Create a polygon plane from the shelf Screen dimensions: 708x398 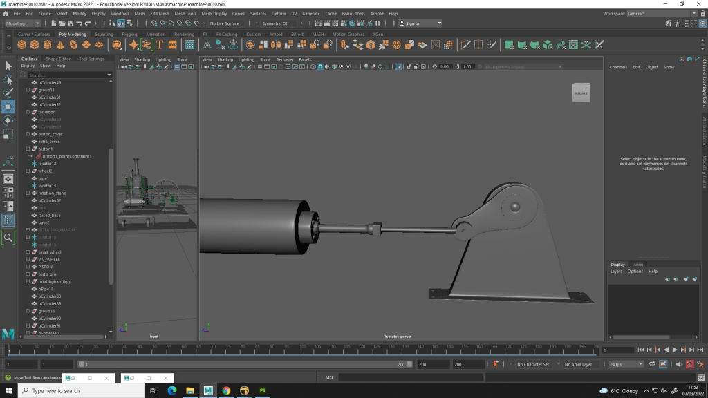click(x=86, y=45)
